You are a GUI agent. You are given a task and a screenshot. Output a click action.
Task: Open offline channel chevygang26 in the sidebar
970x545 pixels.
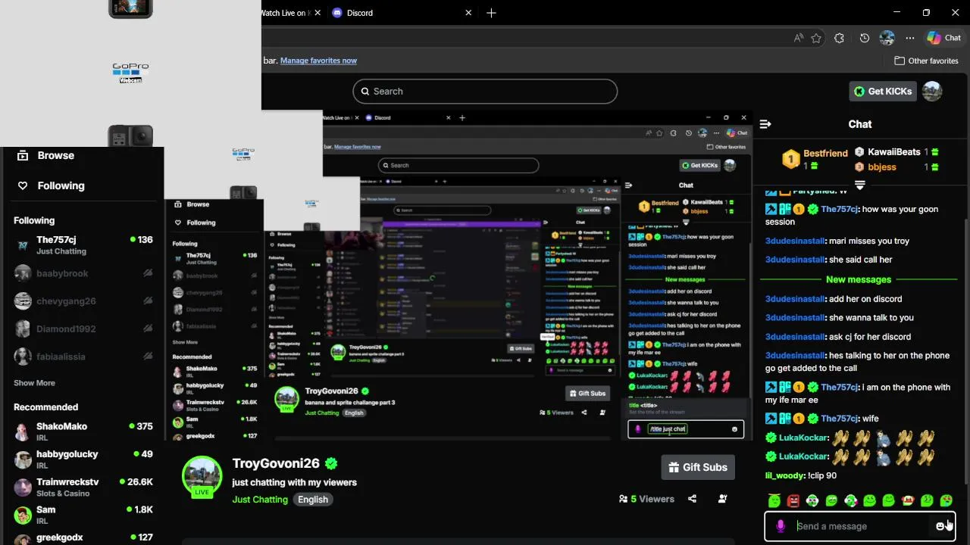pos(83,301)
